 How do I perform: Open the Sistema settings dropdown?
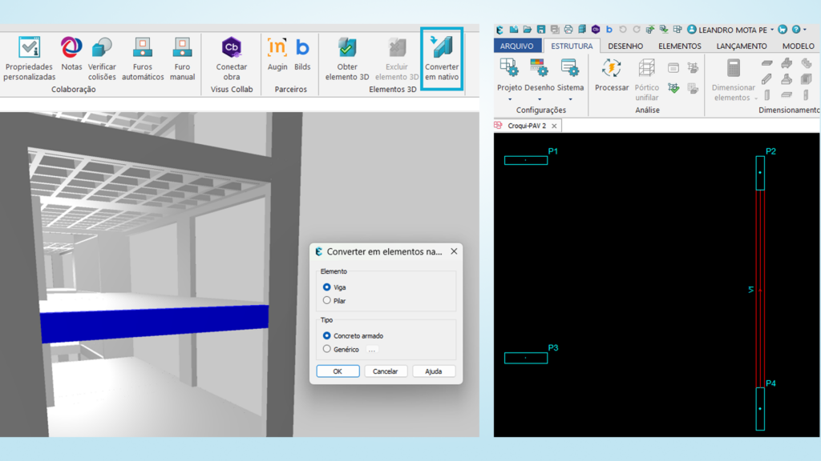[x=570, y=99]
